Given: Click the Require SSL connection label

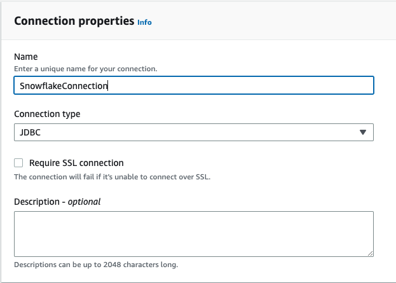Looking at the screenshot, I should tap(76, 163).
